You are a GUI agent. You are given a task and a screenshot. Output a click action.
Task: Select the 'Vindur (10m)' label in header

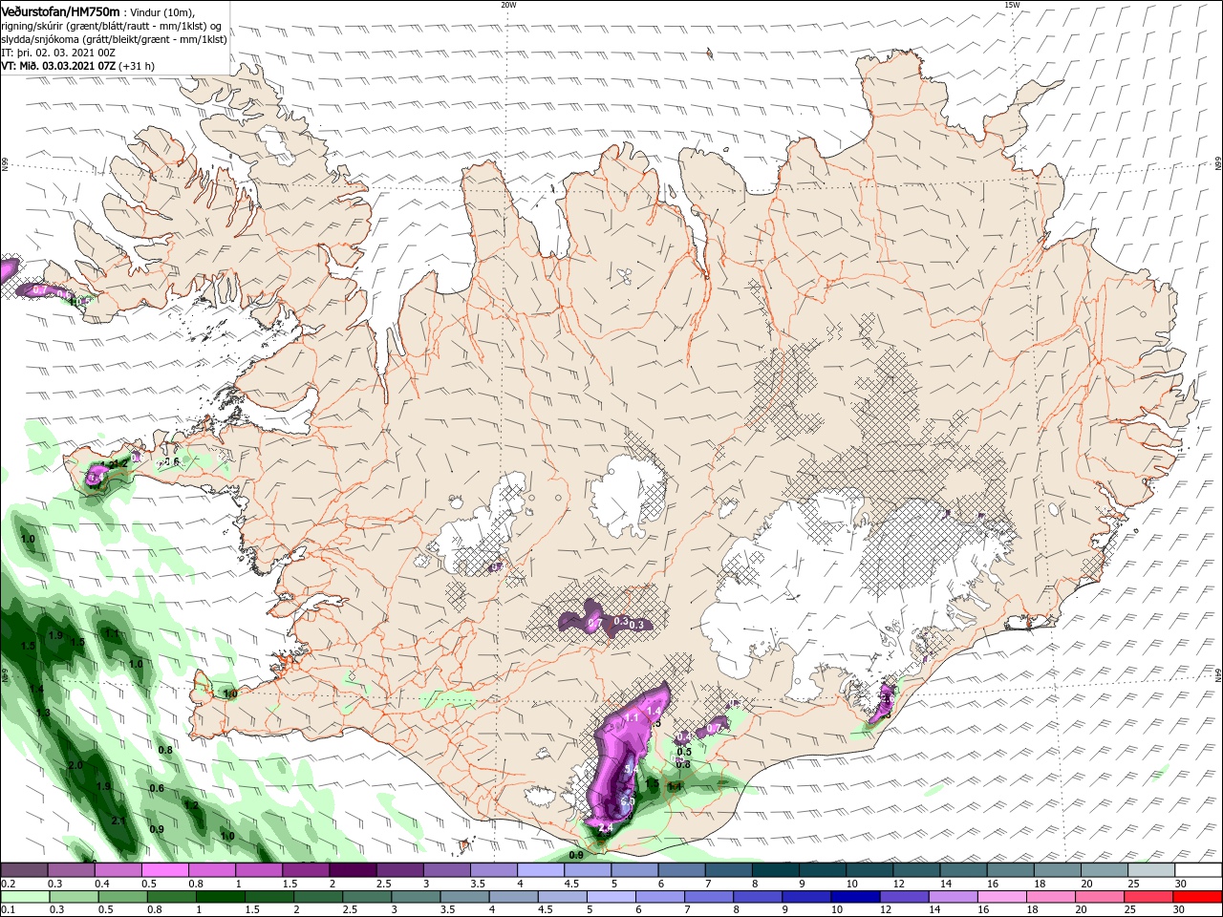[162, 12]
